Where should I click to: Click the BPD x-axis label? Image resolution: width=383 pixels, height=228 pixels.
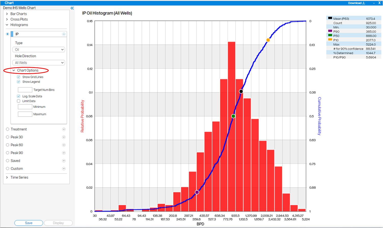pos(200,224)
